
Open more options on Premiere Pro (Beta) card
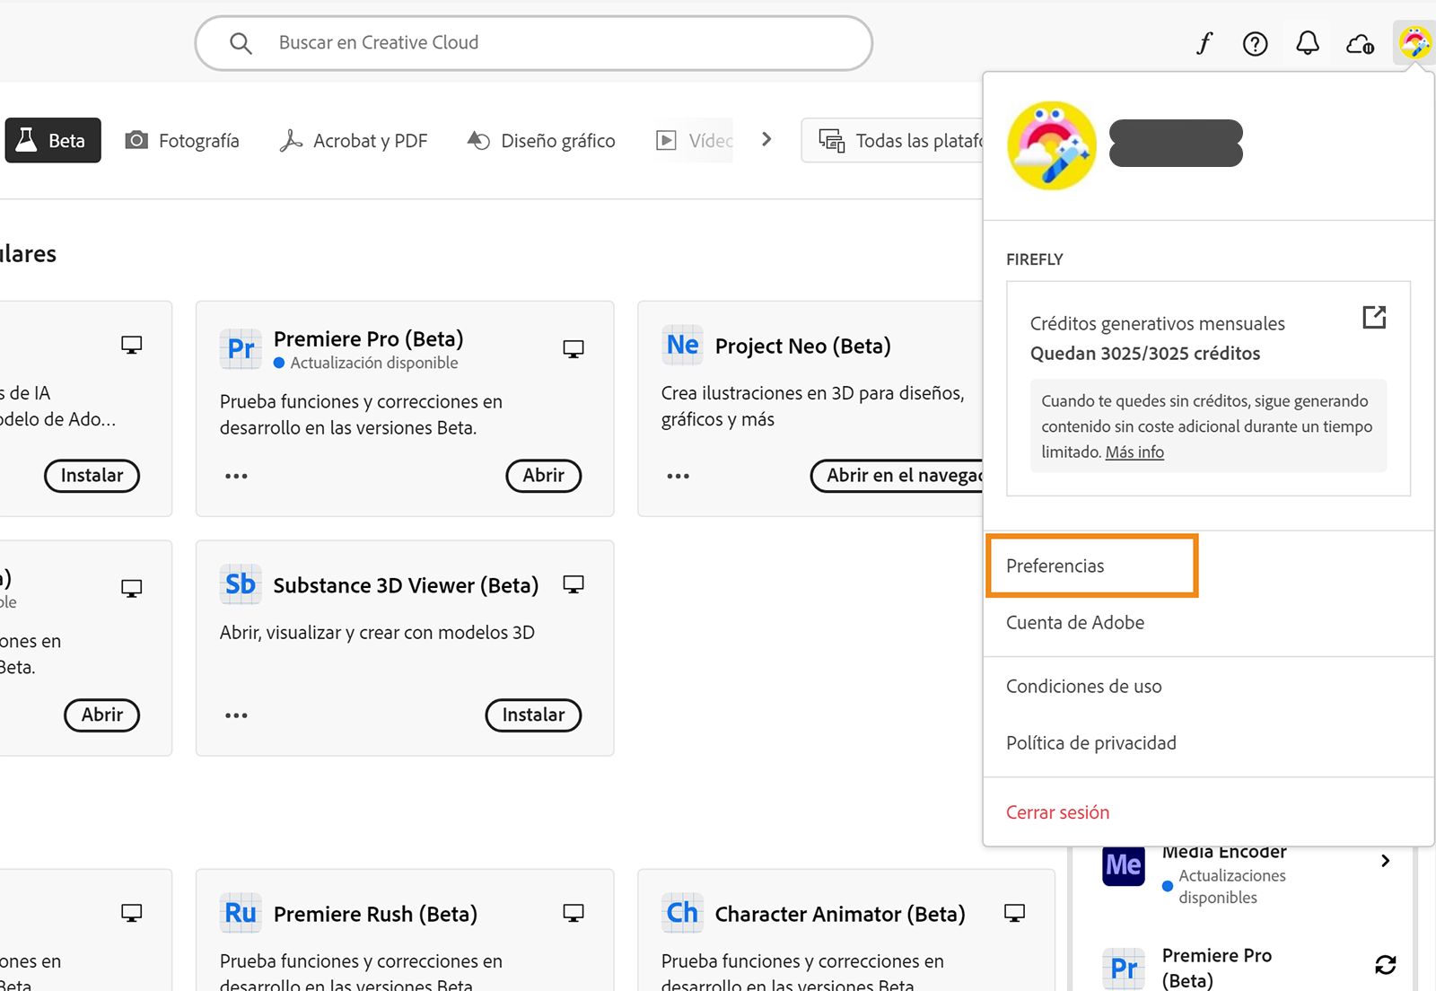click(x=236, y=476)
